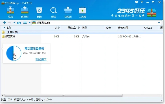Open the navigation history dropdown arrow
The image size is (165, 104).
14,23
